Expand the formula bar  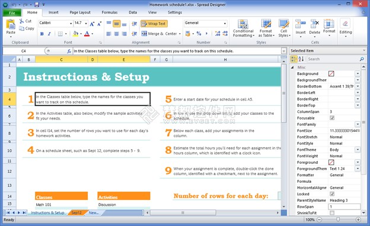pos(283,51)
